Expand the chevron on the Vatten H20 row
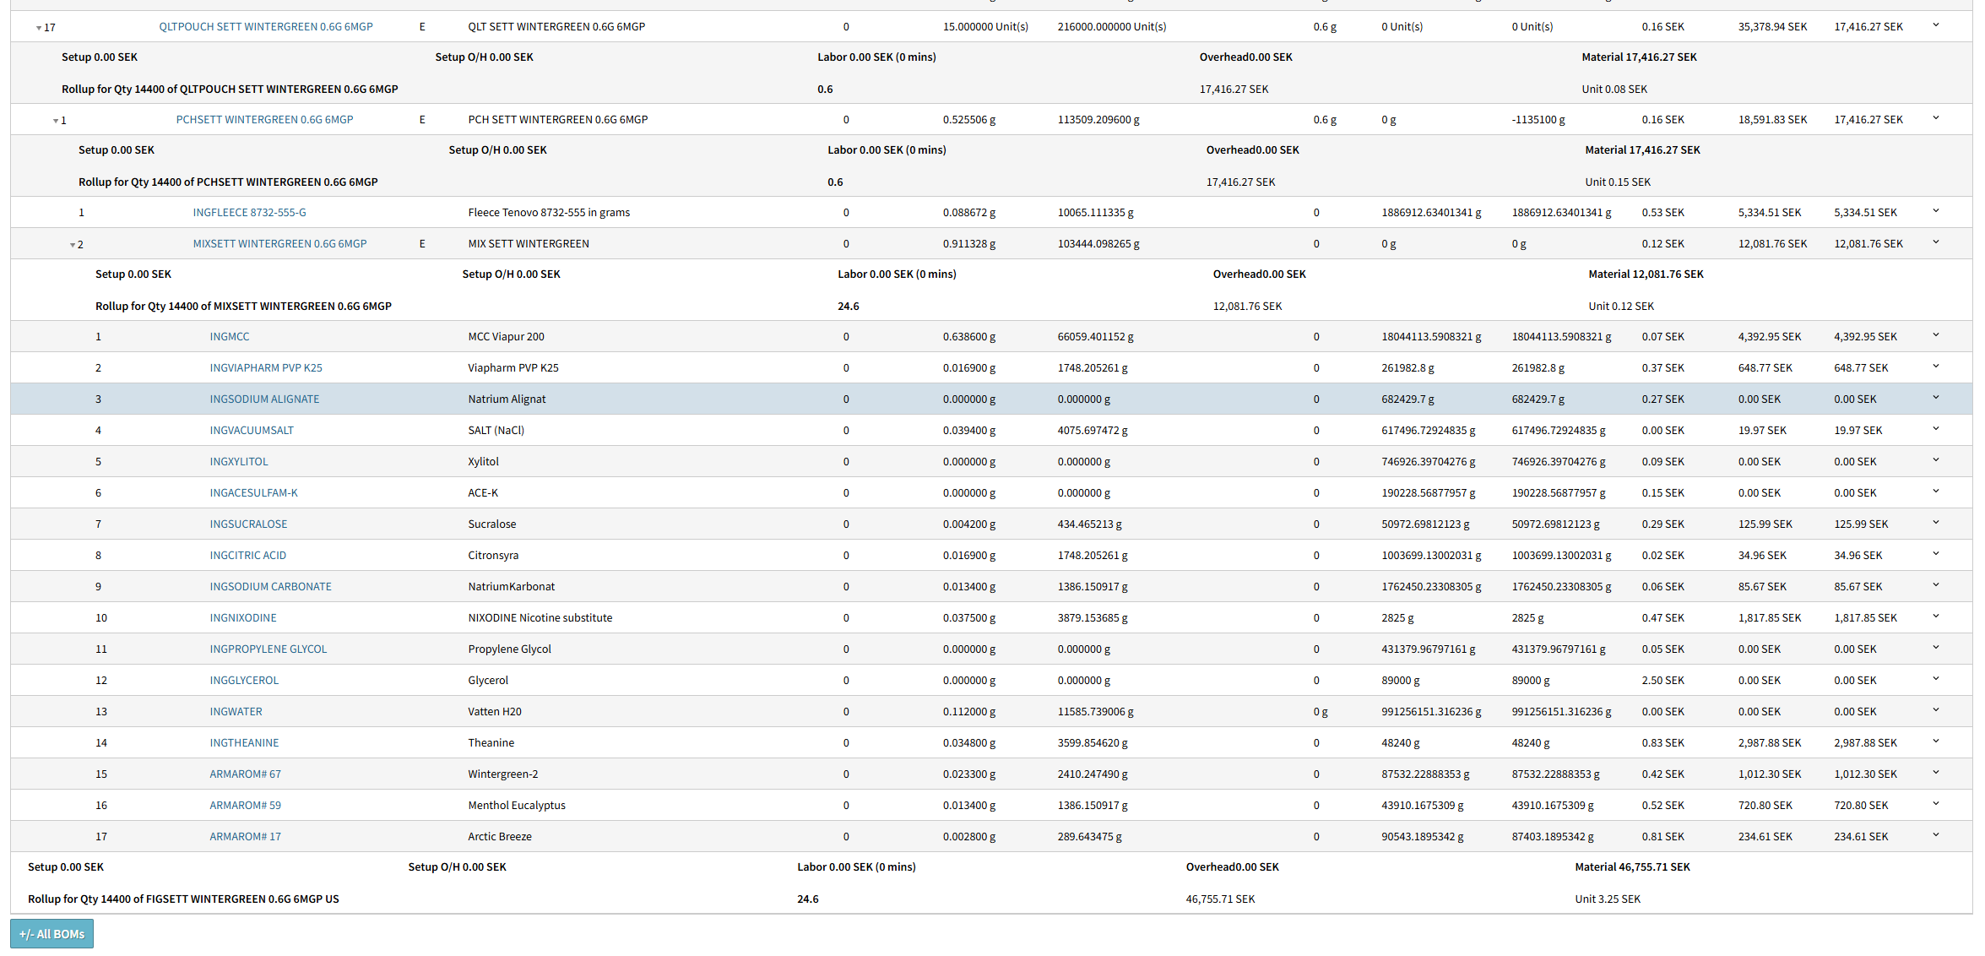Screen dimensions: 1985x956 coord(1935,710)
